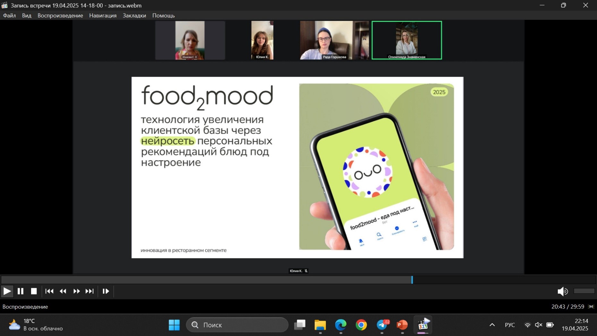
Task: Click the Play button in player controls
Action: point(7,291)
